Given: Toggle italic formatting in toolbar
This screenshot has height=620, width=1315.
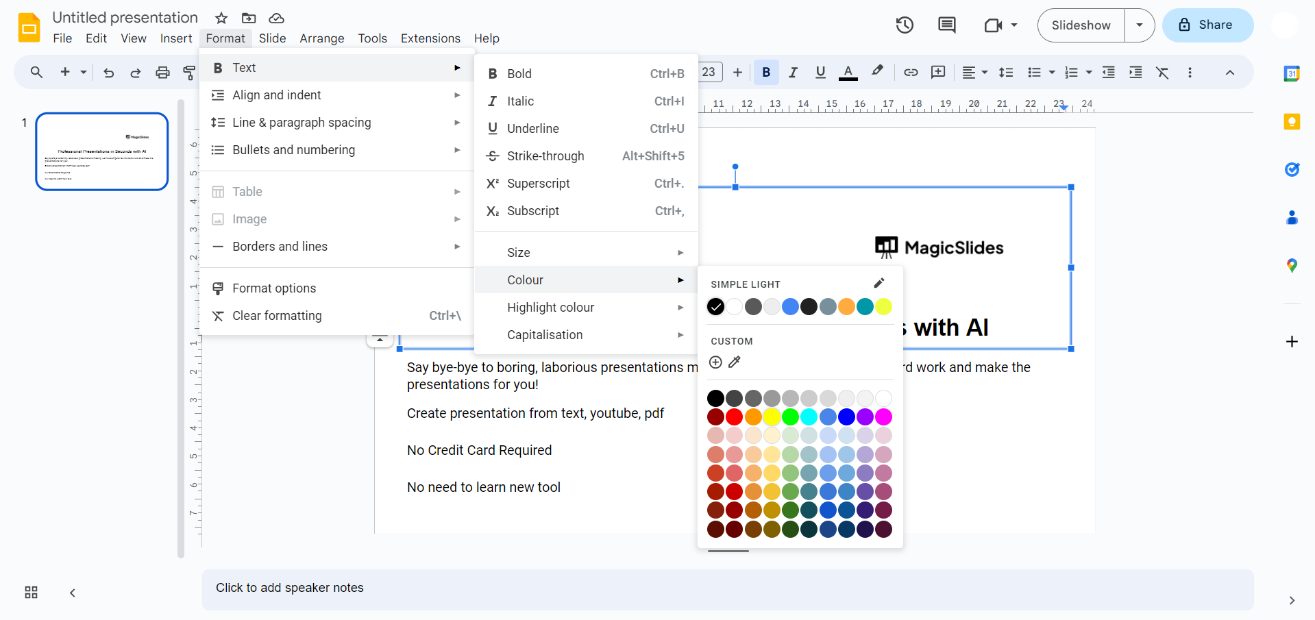Looking at the screenshot, I should tap(793, 73).
